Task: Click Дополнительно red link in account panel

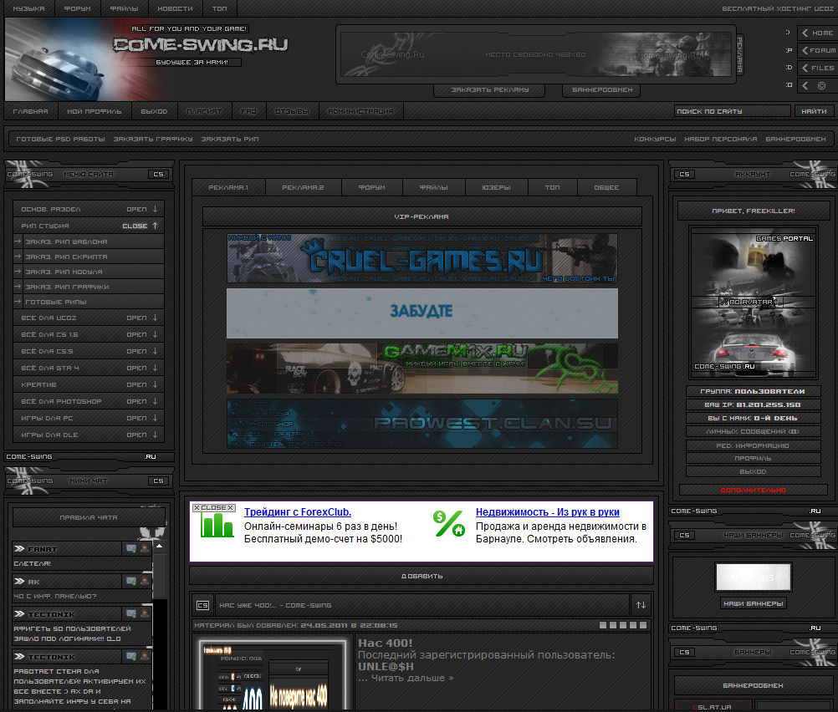Action: pos(753,490)
